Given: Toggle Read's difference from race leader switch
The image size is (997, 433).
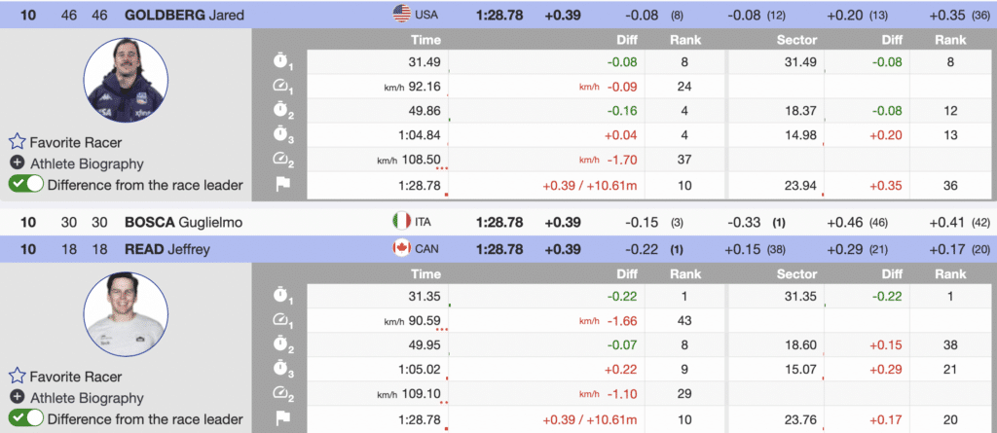Looking at the screenshot, I should [x=26, y=418].
